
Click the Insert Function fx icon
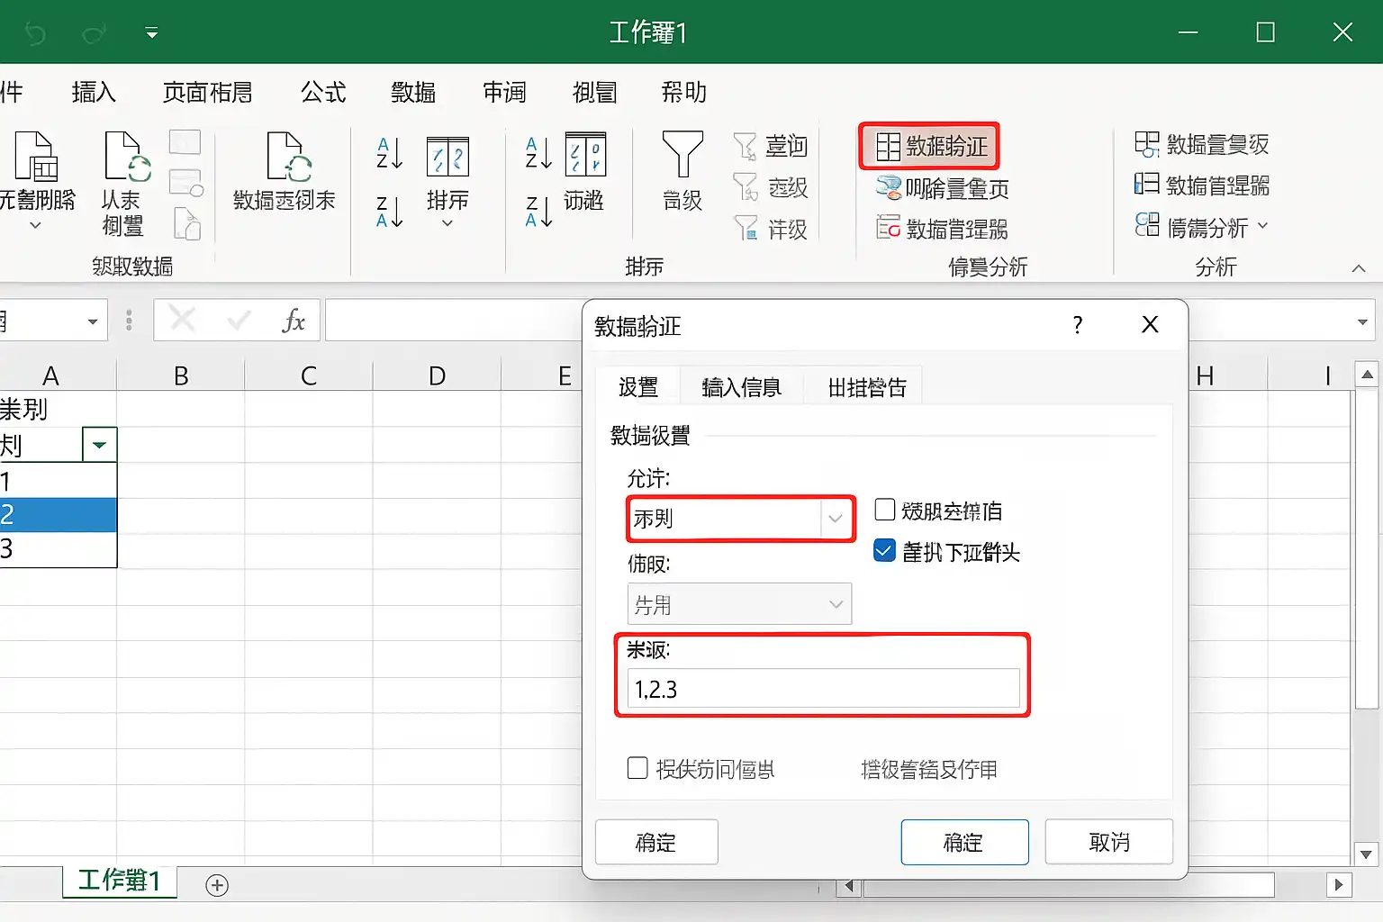(294, 321)
